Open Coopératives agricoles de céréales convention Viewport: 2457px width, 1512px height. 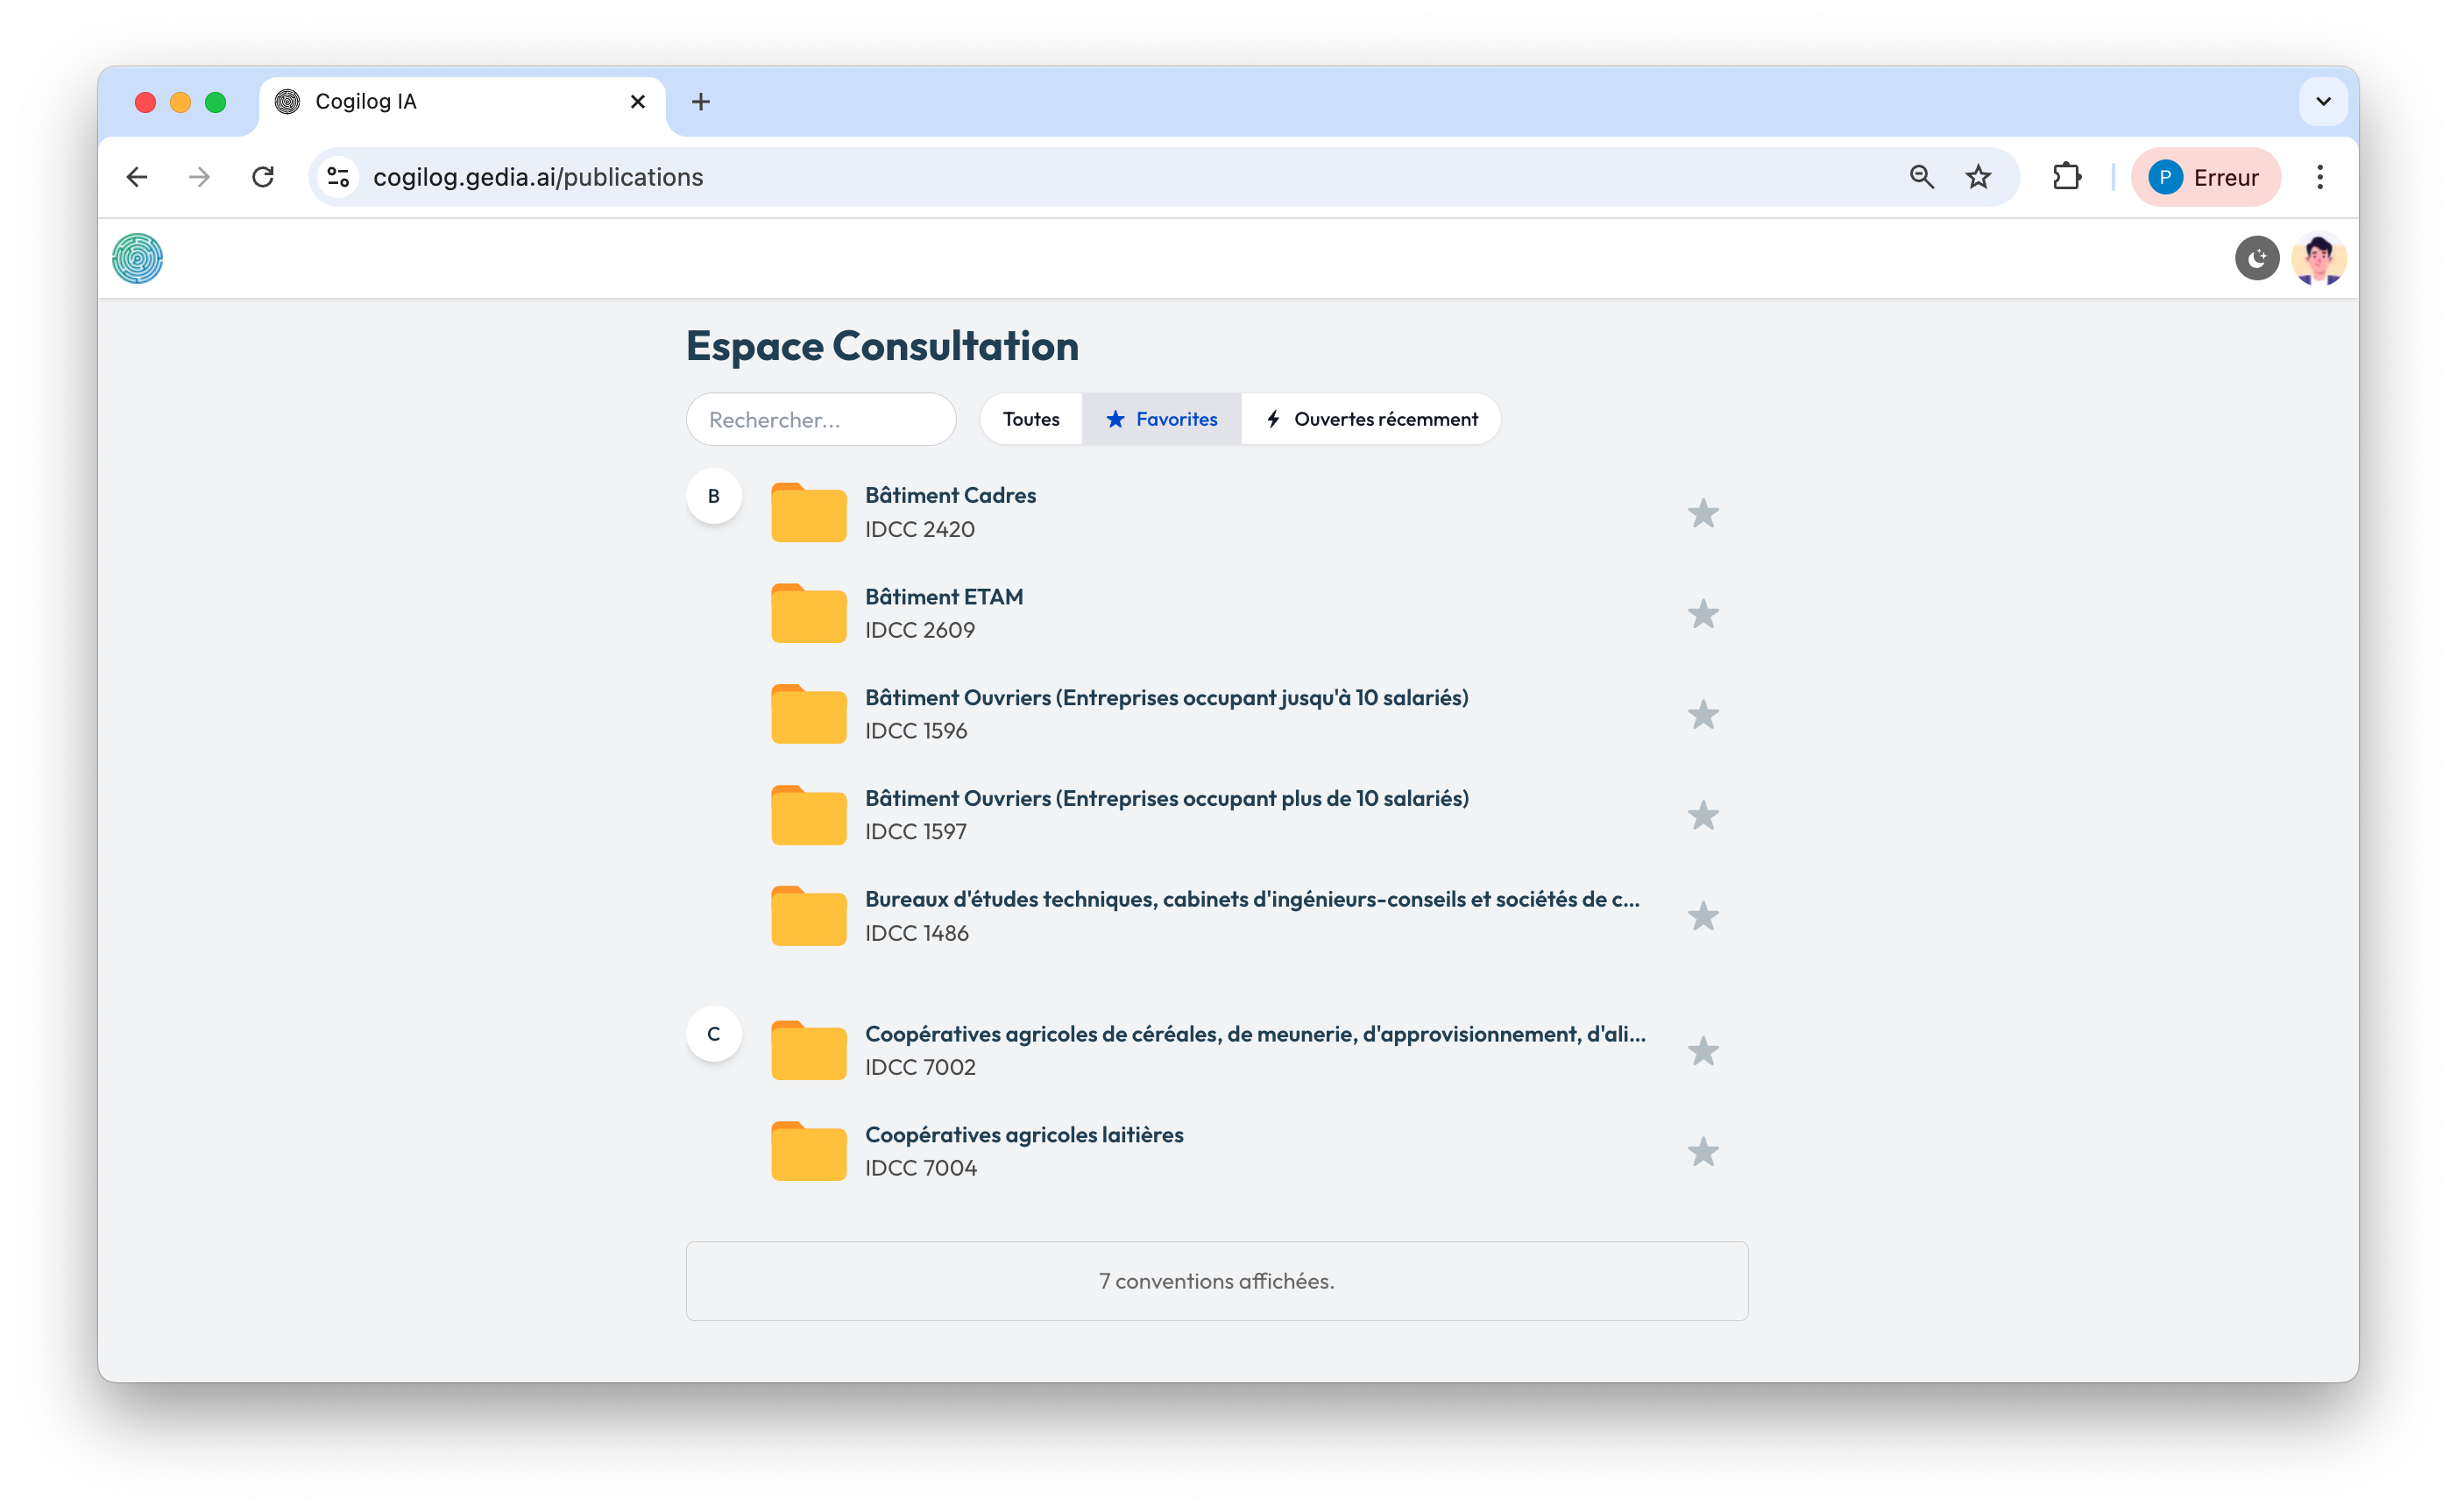point(1255,1034)
